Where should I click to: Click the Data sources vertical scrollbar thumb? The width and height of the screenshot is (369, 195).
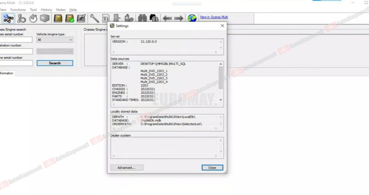click(x=221, y=78)
